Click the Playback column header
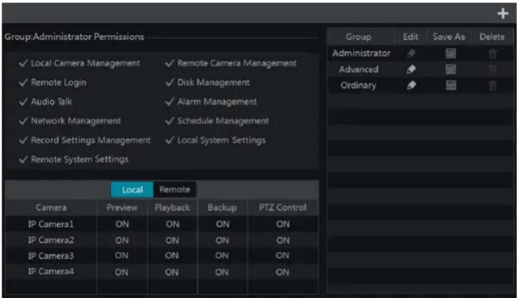 [x=172, y=208]
